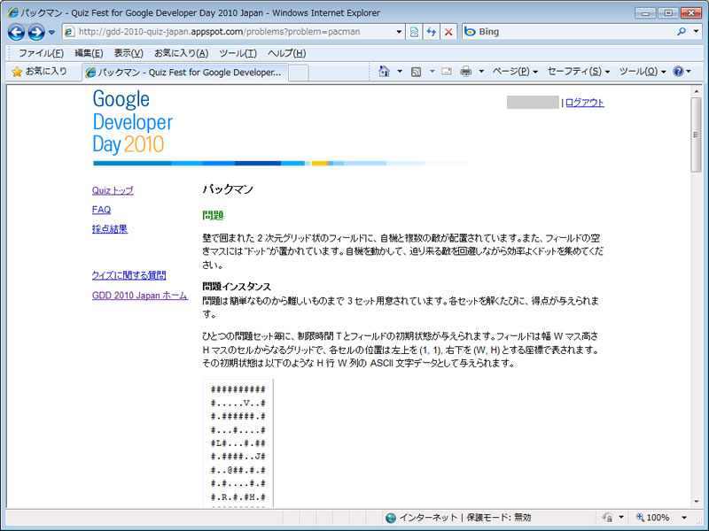This screenshot has width=709, height=531.
Task: Click the Read Mail envelope icon
Action: pos(447,72)
